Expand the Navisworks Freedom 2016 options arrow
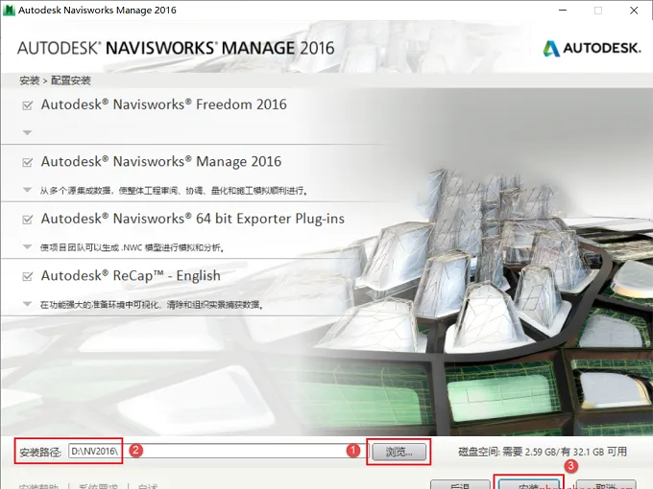Image resolution: width=653 pixels, height=489 pixels. [x=28, y=132]
